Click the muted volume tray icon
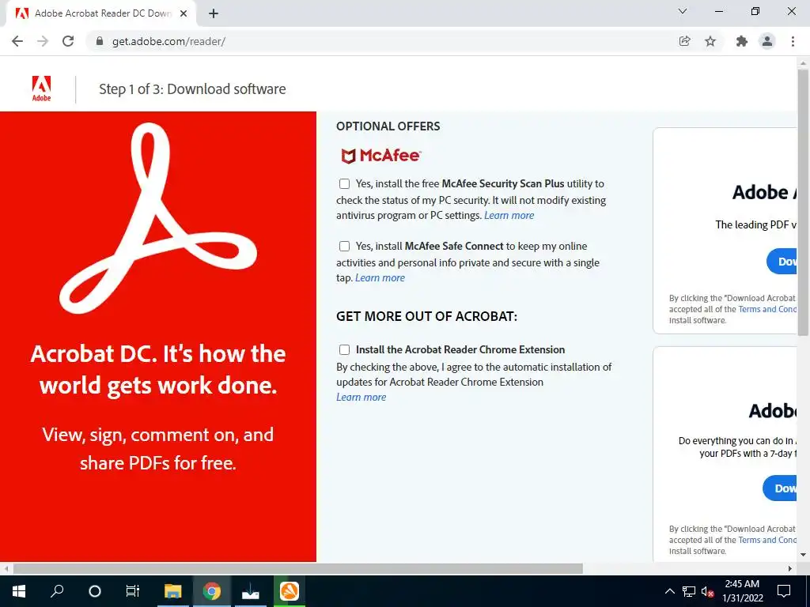 (707, 591)
